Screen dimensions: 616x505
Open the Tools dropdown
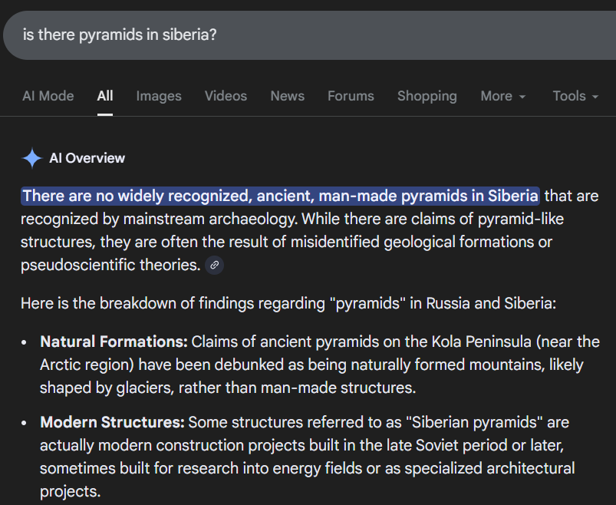tap(575, 96)
